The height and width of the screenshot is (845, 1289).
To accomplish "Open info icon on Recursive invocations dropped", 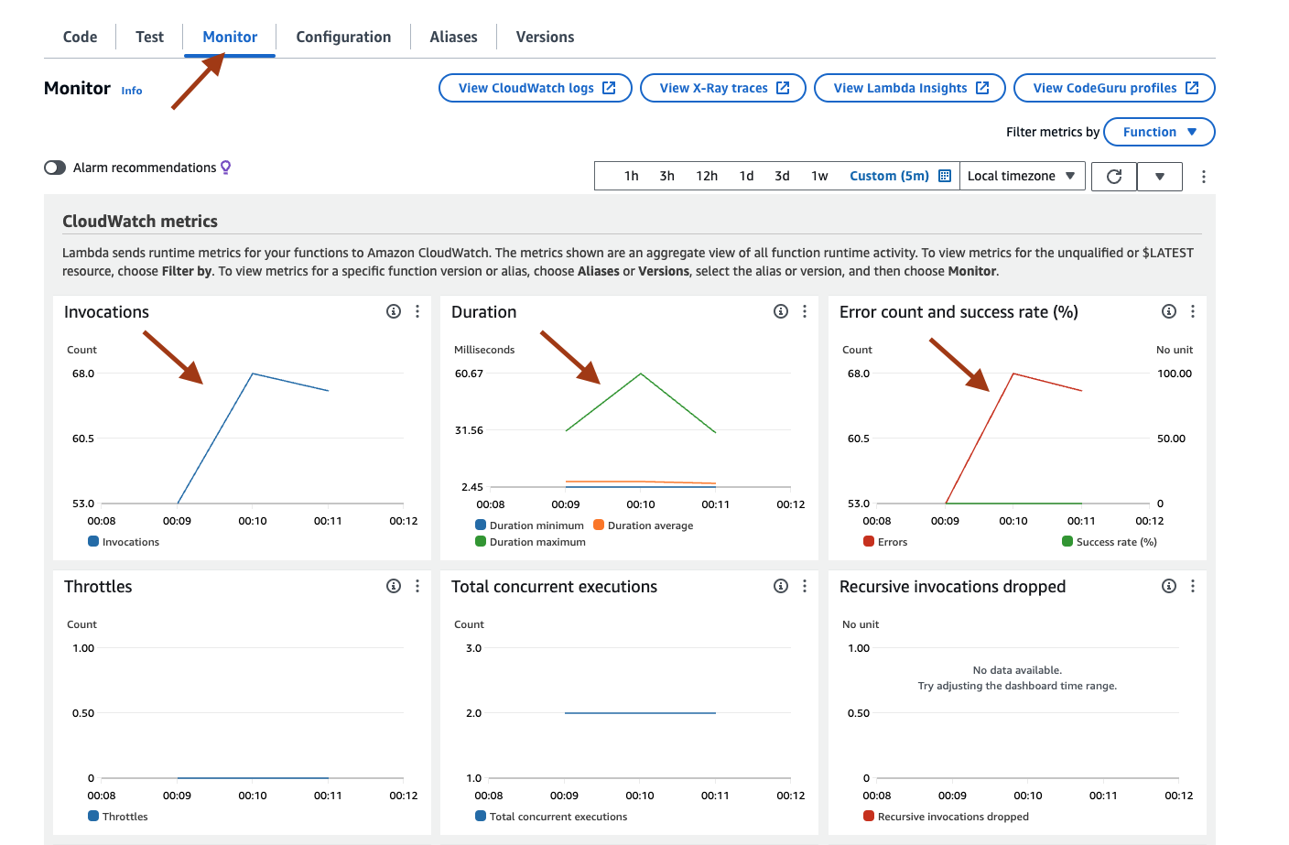I will click(1169, 586).
